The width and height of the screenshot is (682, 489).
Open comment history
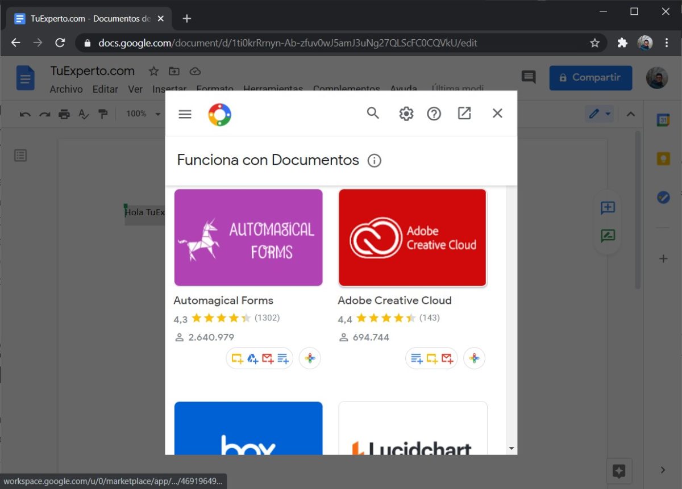click(529, 78)
